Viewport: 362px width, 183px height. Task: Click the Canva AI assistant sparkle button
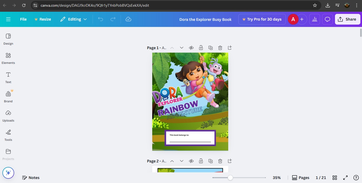tap(8, 173)
